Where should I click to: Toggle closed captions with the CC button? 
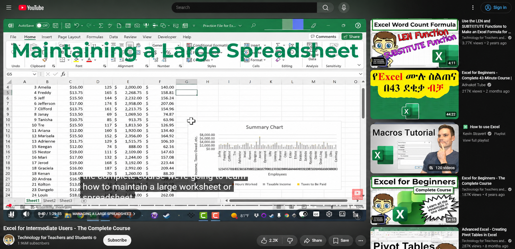(x=316, y=214)
